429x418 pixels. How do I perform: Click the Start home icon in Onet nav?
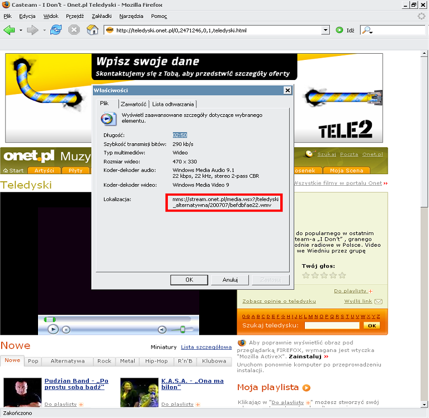click(x=6, y=171)
